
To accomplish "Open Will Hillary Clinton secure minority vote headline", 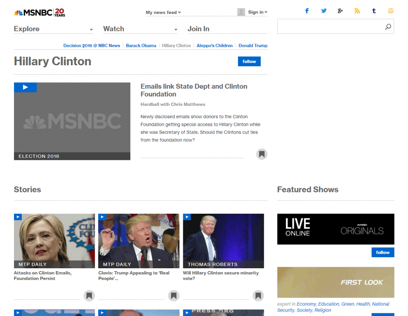I will click(221, 275).
